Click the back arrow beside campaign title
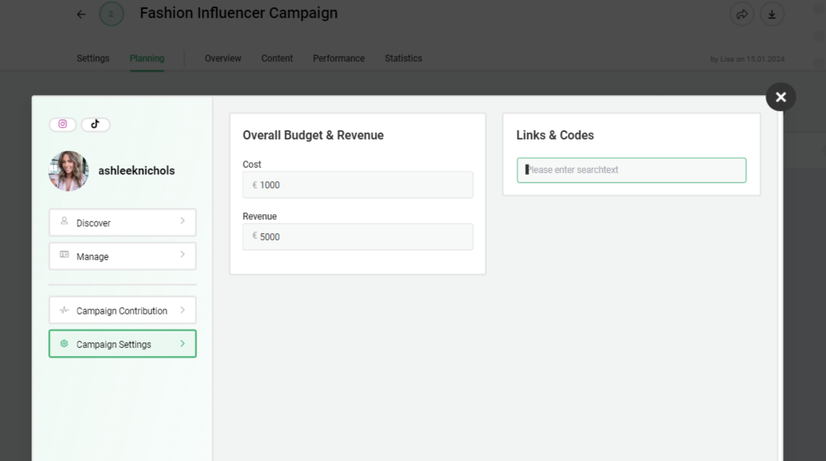Viewport: 826px width, 461px height. pos(81,14)
